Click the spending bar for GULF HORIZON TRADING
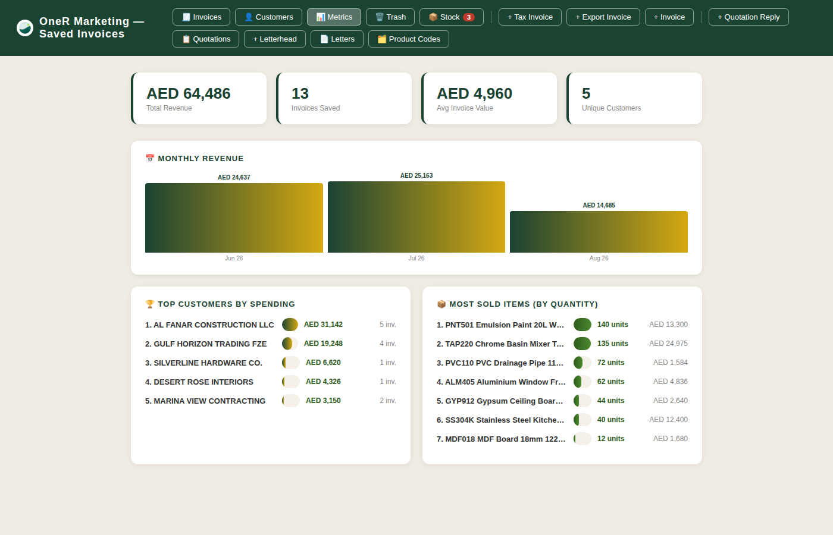The image size is (833, 535). point(290,344)
